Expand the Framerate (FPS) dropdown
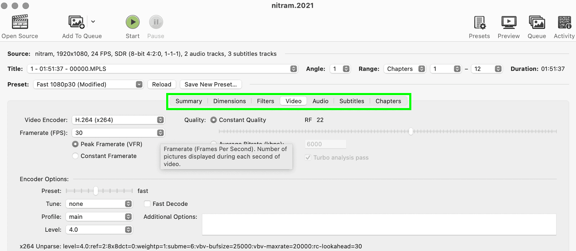The width and height of the screenshot is (576, 251). (x=118, y=133)
